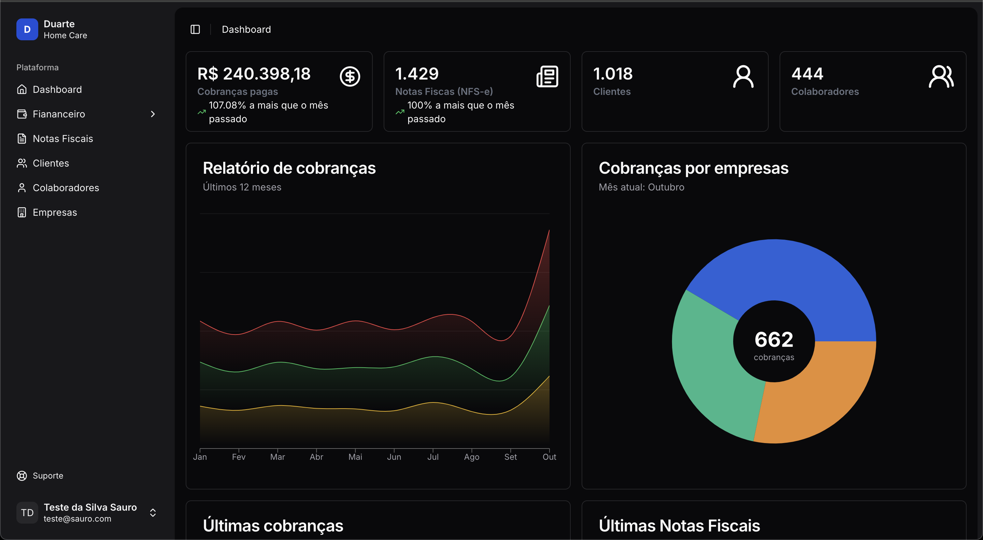The height and width of the screenshot is (540, 983).
Task: Open Notas Fiscais in the sidebar
Action: [87, 139]
